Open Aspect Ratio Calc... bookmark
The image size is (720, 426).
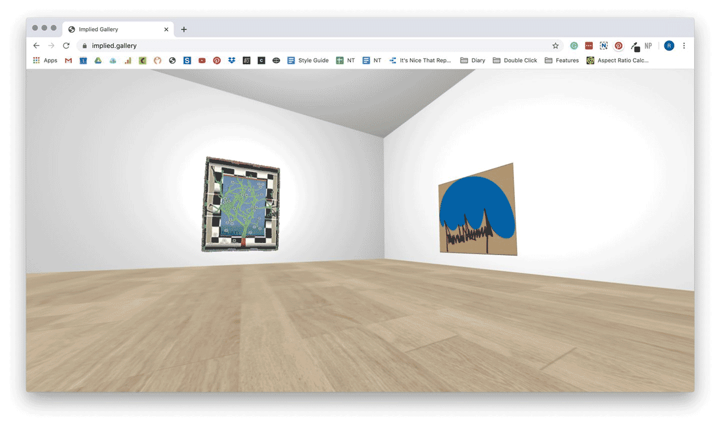click(x=618, y=60)
